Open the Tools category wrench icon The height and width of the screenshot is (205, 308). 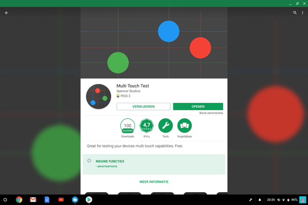[165, 126]
